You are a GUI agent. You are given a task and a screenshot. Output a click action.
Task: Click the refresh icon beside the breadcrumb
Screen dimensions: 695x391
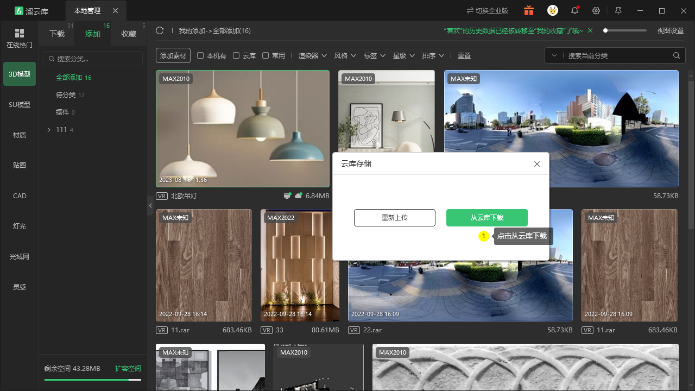160,30
